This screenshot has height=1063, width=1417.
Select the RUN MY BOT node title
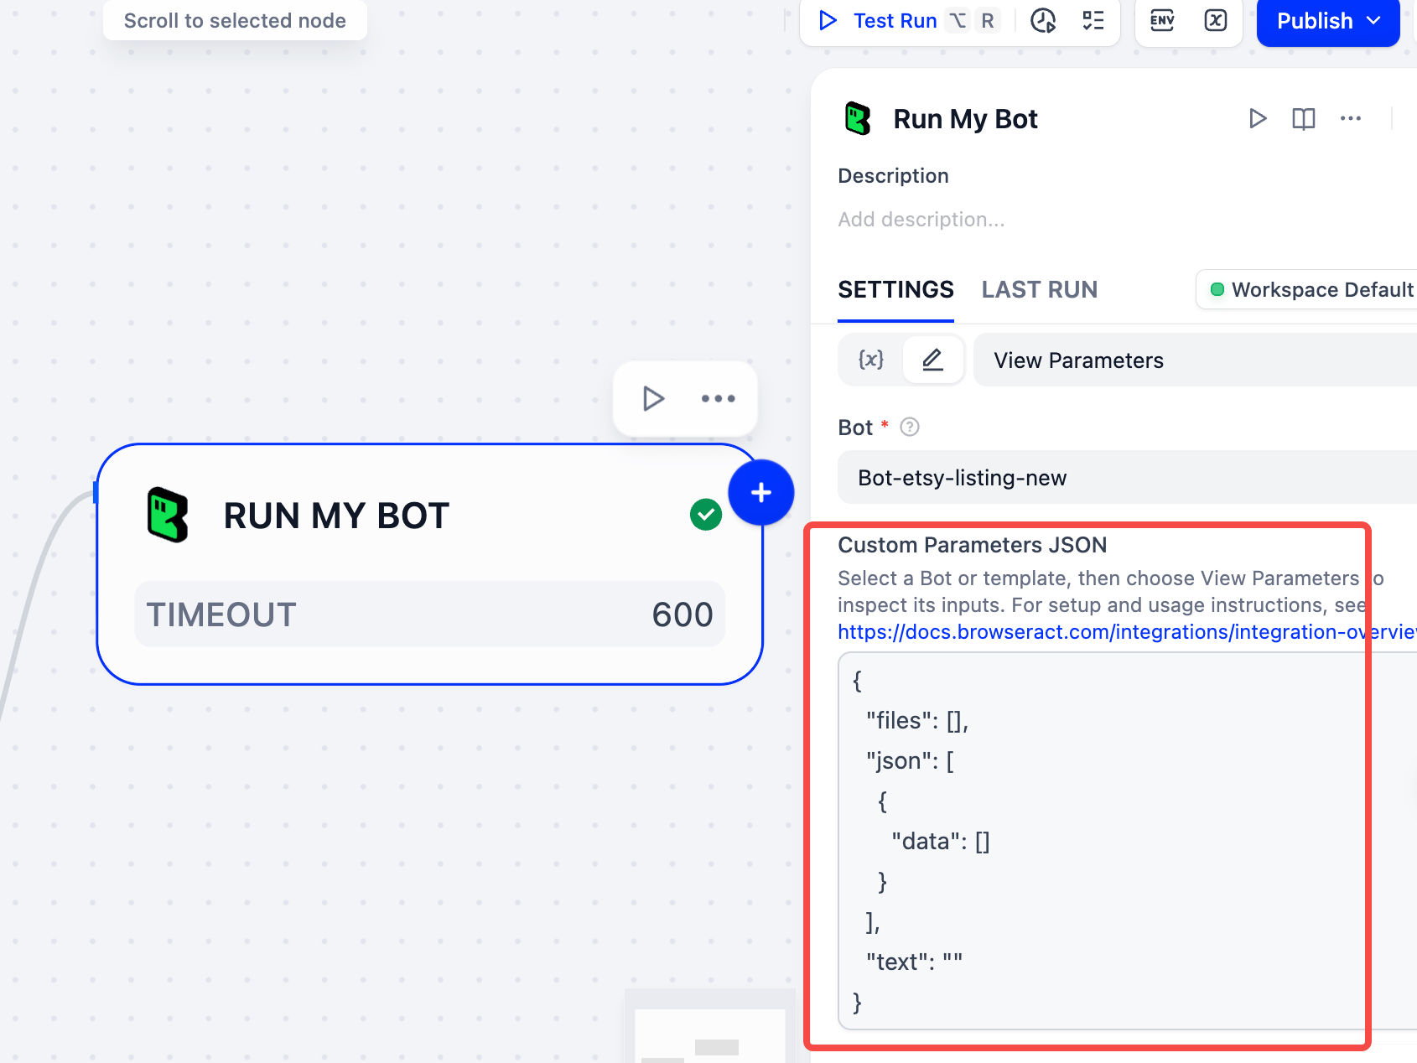click(x=336, y=516)
